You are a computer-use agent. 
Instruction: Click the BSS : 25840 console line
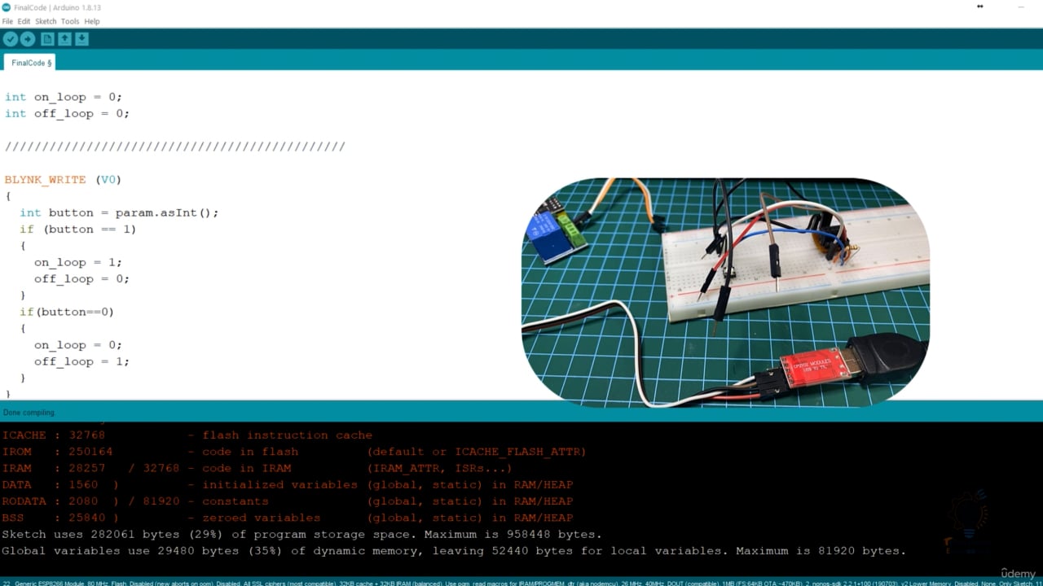287,518
